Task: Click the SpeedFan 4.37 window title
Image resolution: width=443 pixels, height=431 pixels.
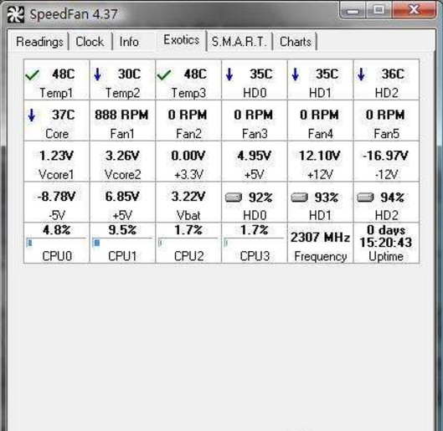Action: point(74,14)
